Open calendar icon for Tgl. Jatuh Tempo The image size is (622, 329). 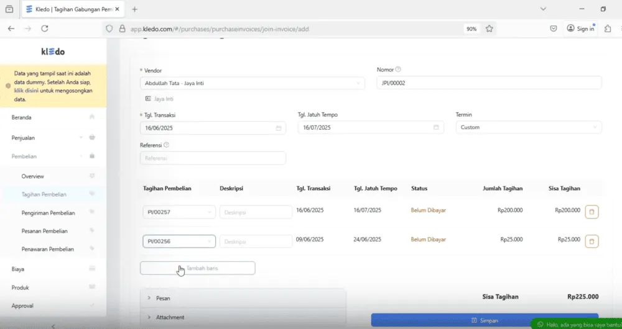(436, 127)
